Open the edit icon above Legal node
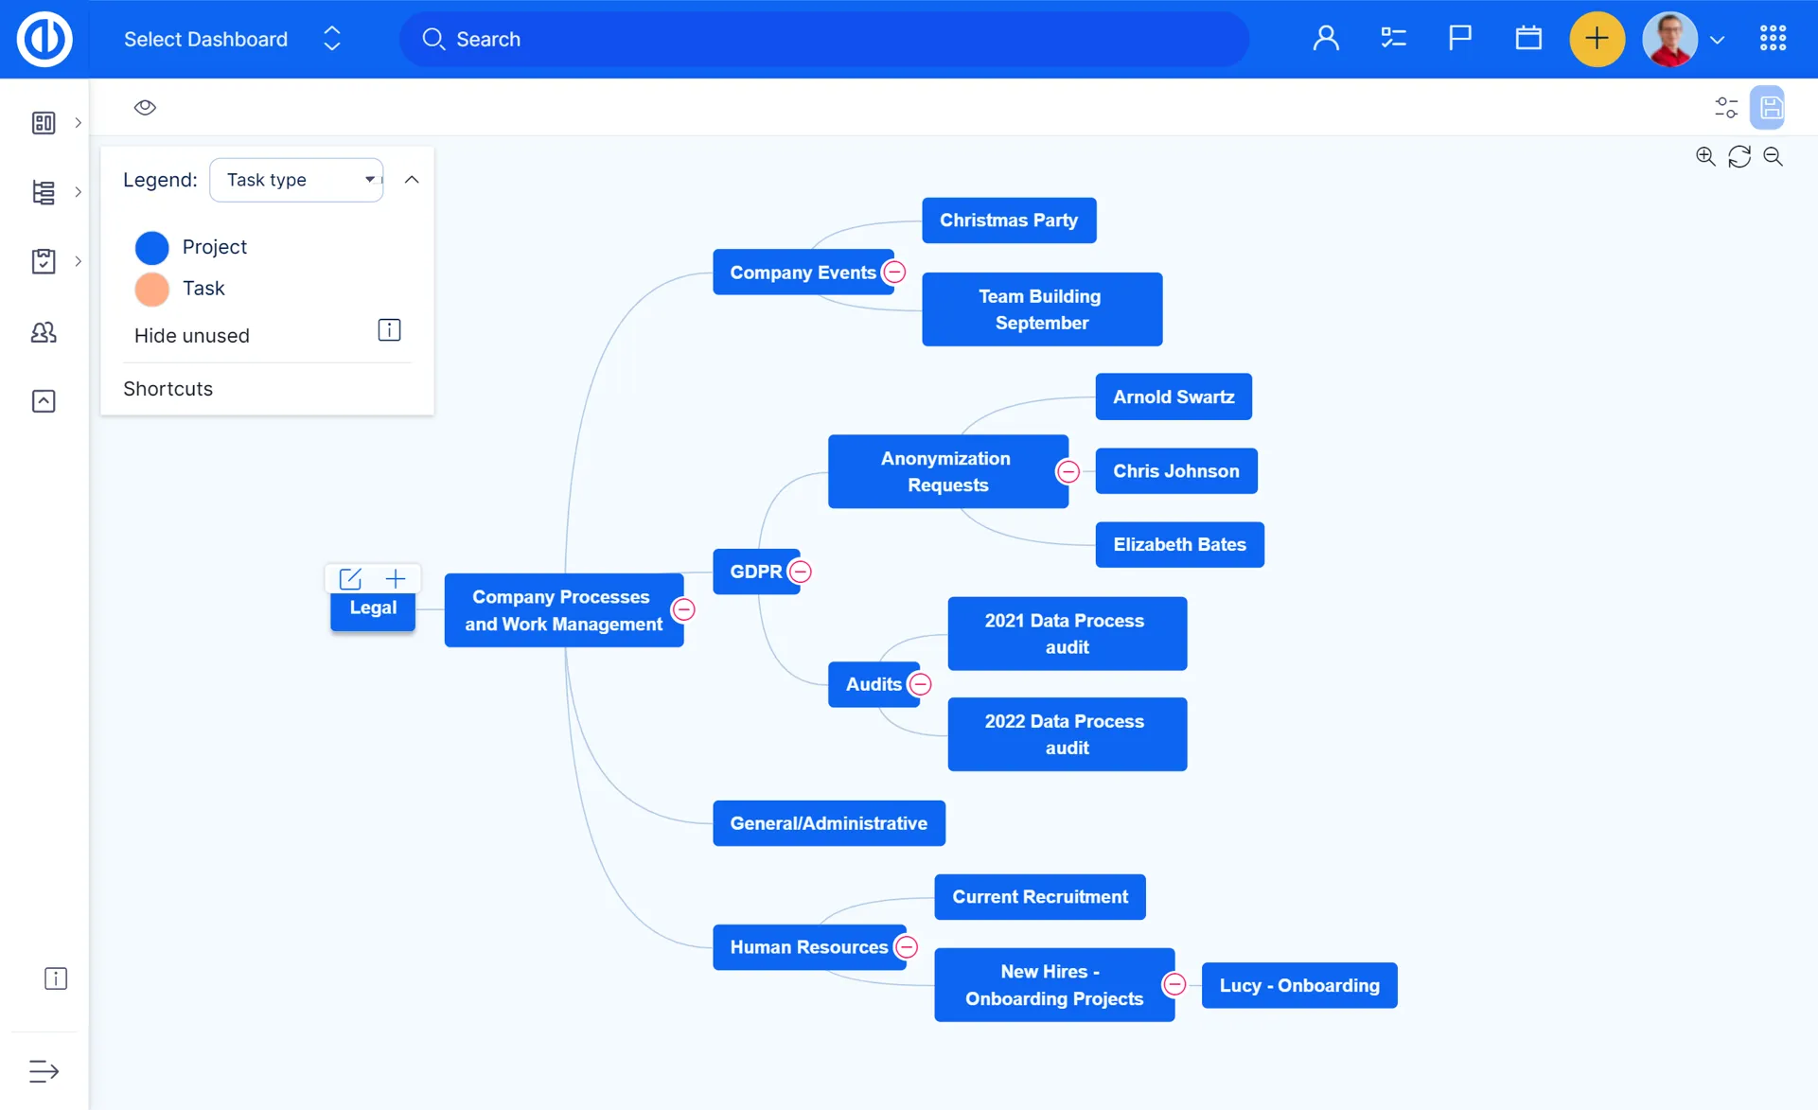 coord(350,578)
